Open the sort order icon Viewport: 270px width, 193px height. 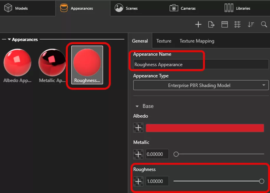pyautogui.click(x=251, y=24)
